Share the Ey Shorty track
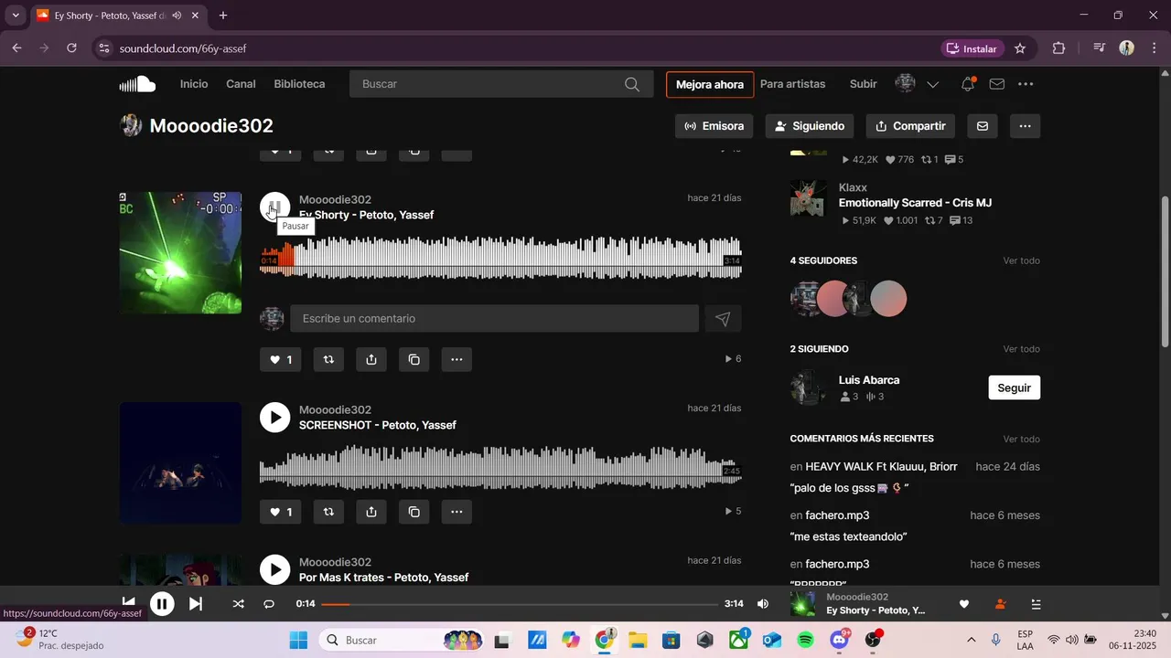This screenshot has width=1171, height=658. click(371, 359)
